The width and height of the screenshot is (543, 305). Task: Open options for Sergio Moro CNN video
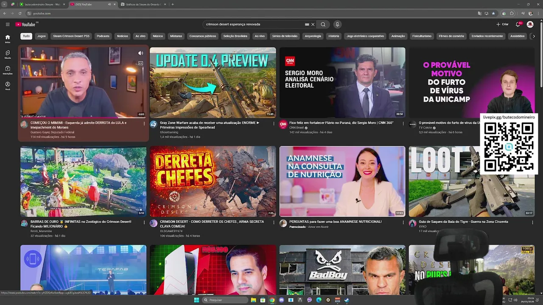(403, 124)
